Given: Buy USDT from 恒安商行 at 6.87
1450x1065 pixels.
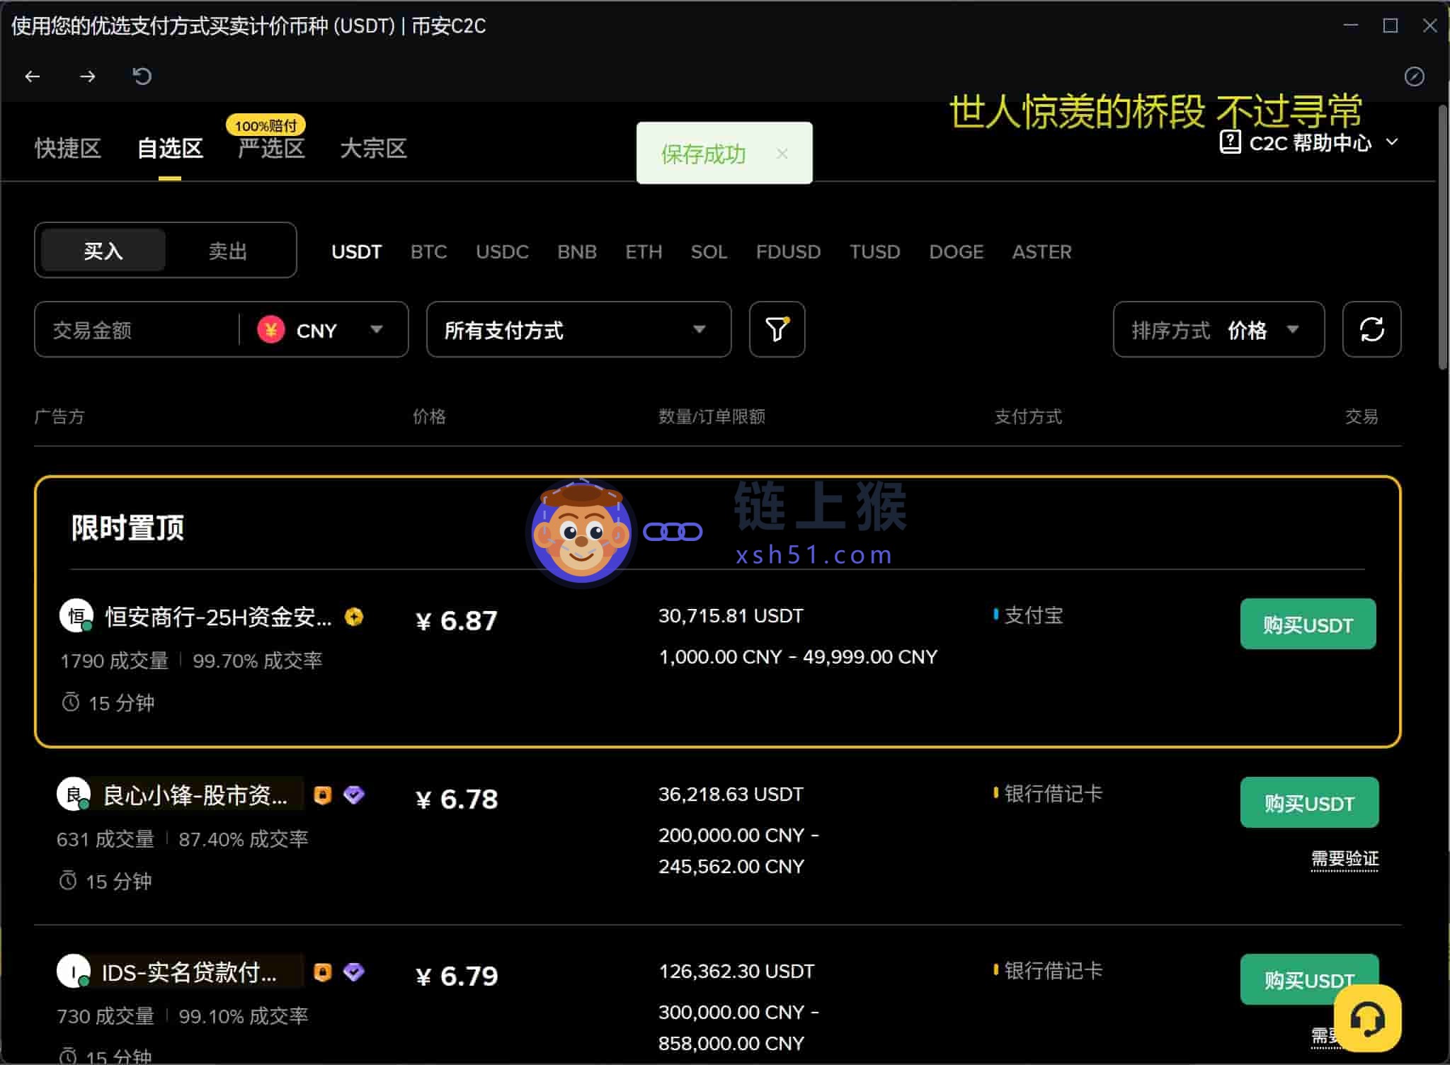Looking at the screenshot, I should click(x=1308, y=624).
